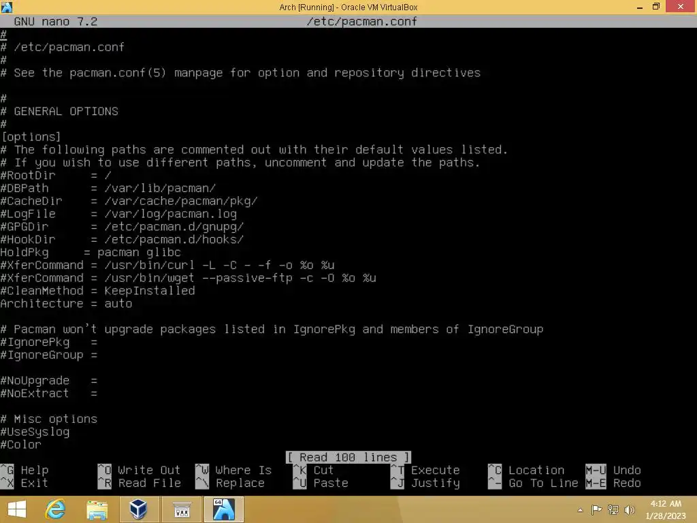The image size is (697, 523).
Task: Click the '#LogFile' line
Action: click(118, 214)
